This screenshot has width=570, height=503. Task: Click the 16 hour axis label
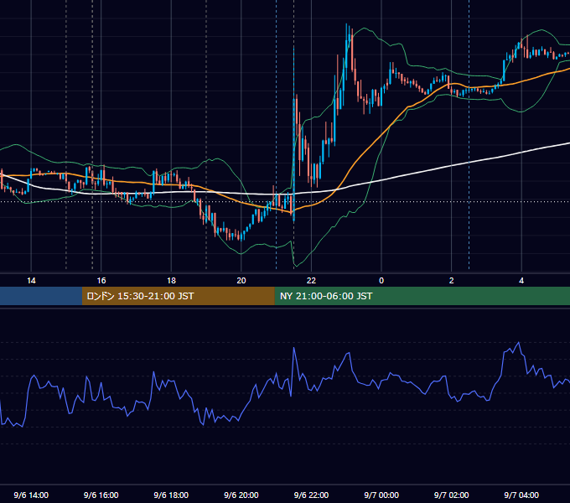[x=101, y=281]
